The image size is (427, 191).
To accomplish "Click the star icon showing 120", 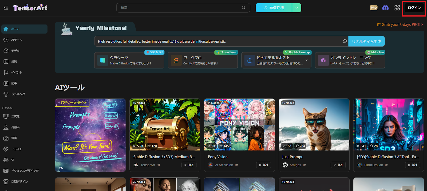I will tap(149, 146).
